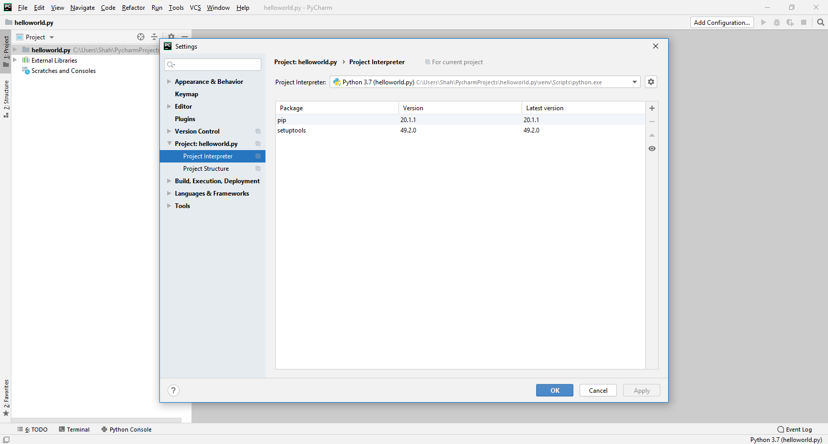828x444 pixels.
Task: Expand the Version Control section
Action: (169, 131)
